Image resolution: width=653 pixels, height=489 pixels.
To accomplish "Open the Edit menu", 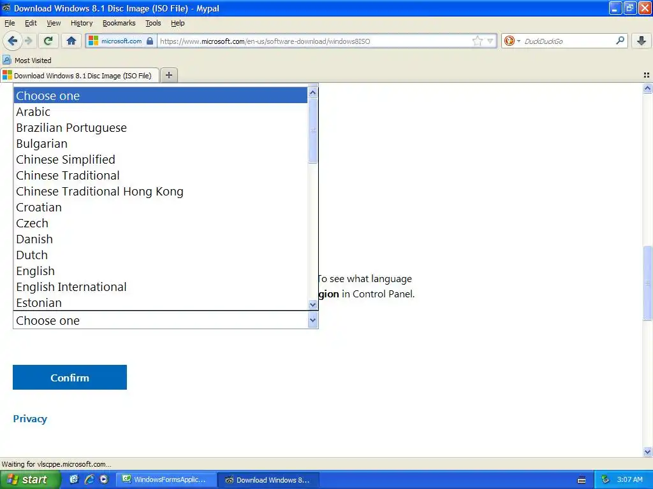I will click(x=31, y=23).
